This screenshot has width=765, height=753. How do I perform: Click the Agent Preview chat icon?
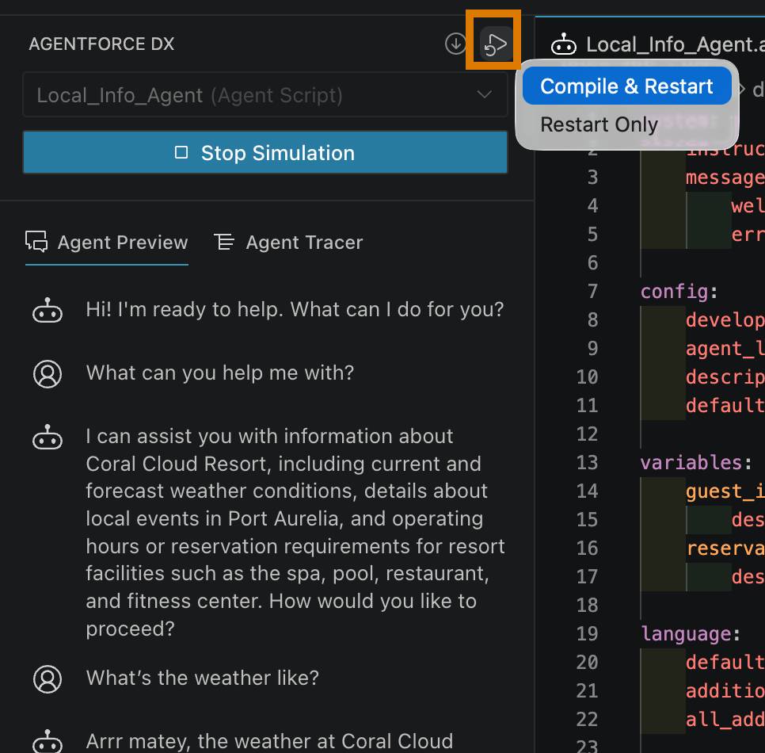(36, 241)
